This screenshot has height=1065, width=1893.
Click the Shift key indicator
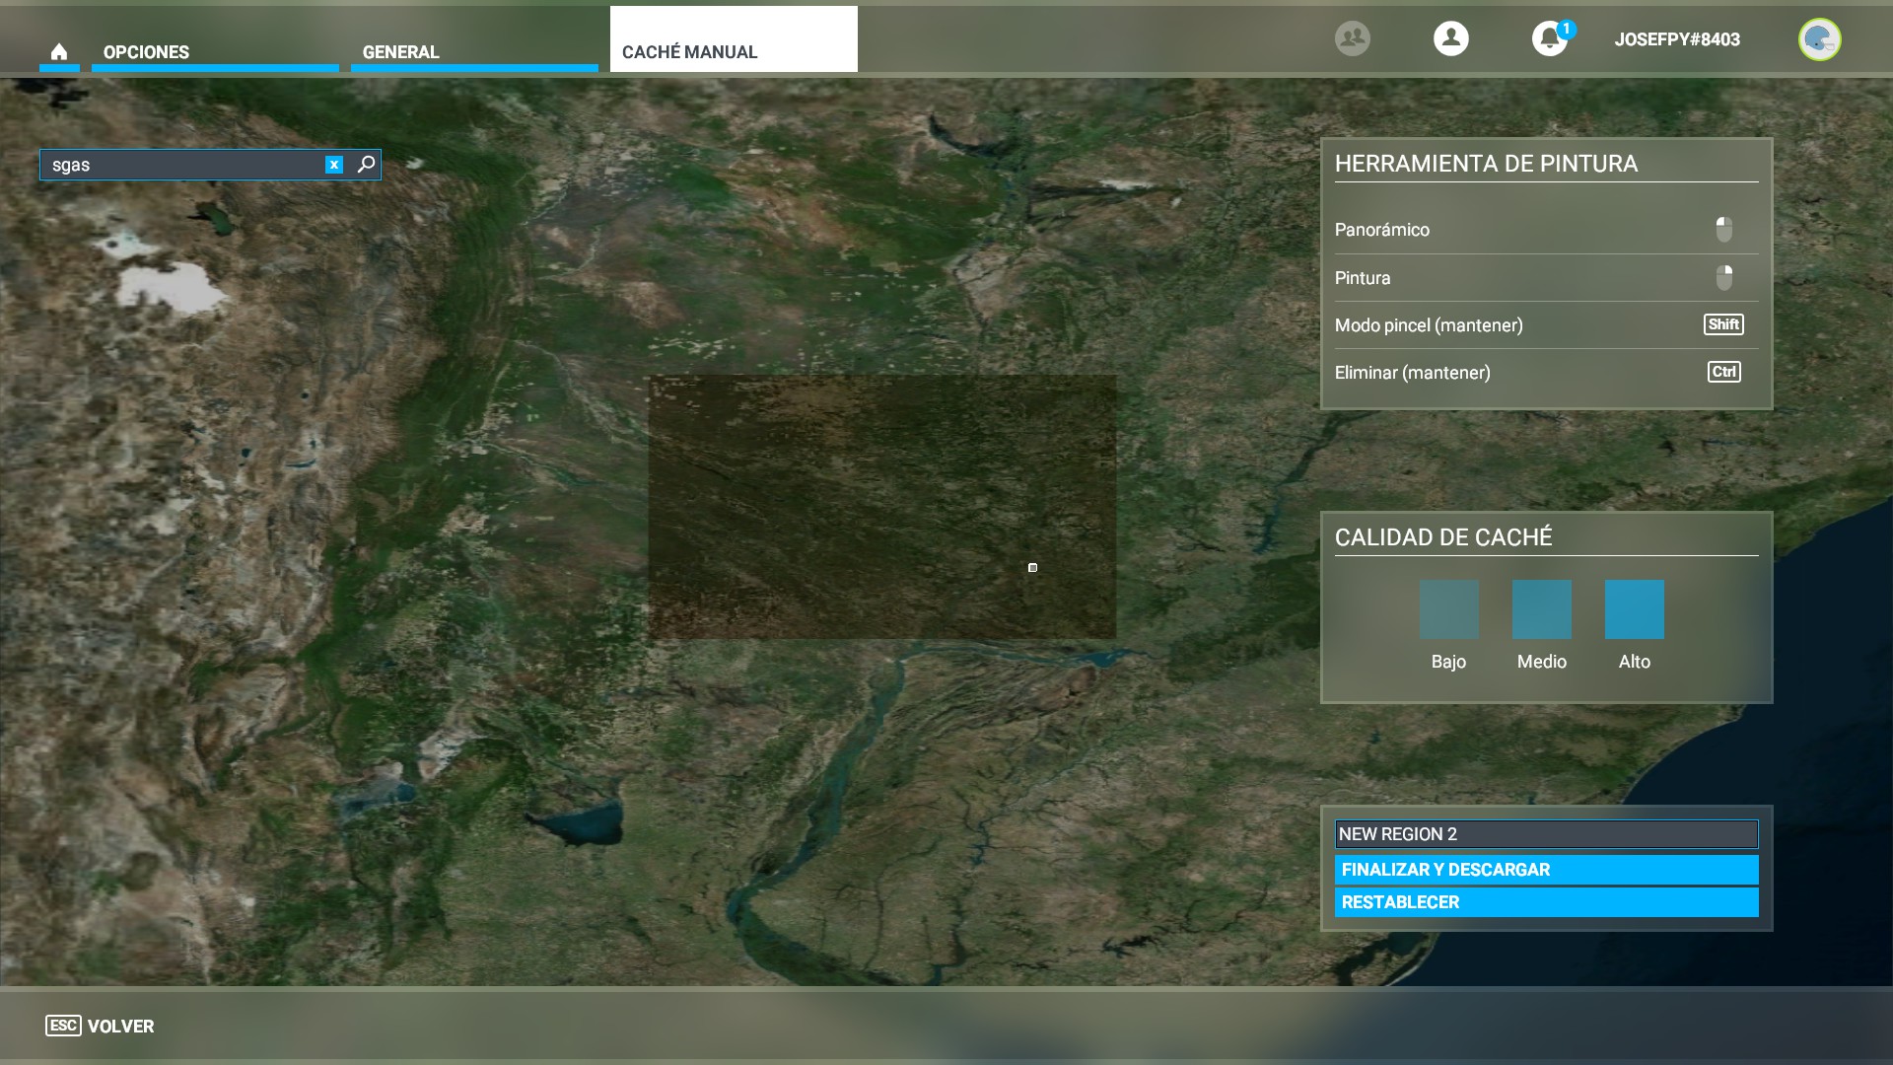point(1723,324)
